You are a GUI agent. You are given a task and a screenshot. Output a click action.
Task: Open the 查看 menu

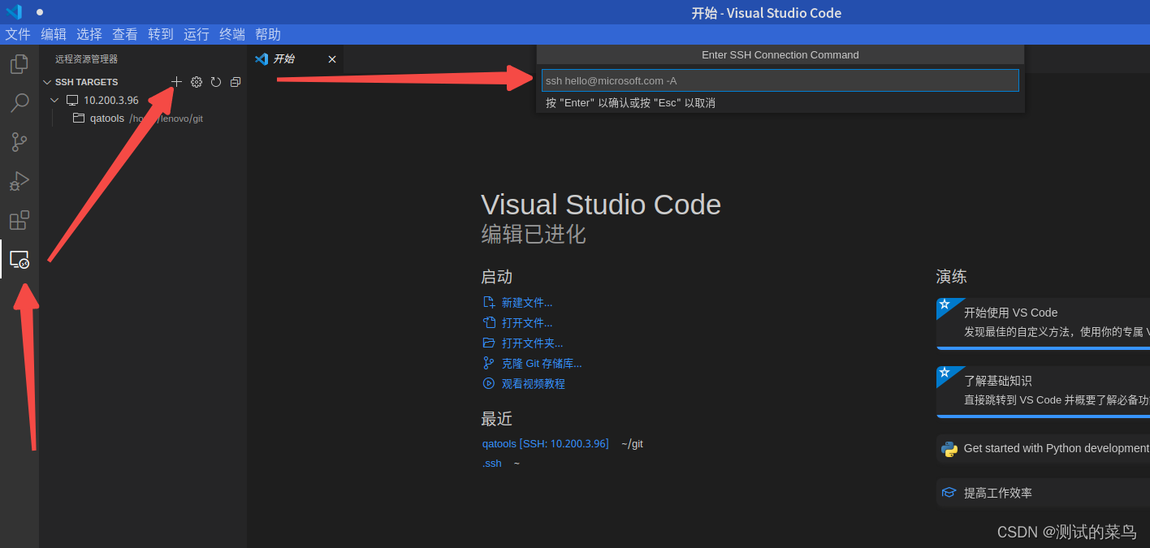(125, 34)
